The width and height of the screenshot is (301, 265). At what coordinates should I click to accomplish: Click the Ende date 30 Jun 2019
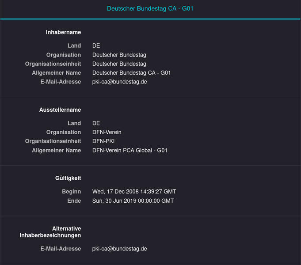(133, 201)
